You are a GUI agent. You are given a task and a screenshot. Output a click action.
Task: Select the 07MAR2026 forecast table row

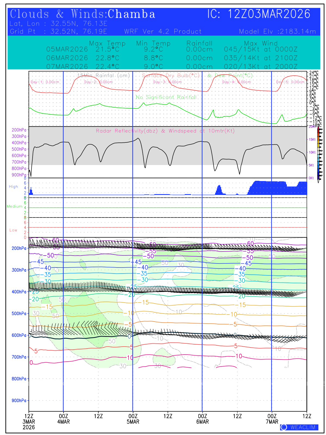[x=172, y=67]
